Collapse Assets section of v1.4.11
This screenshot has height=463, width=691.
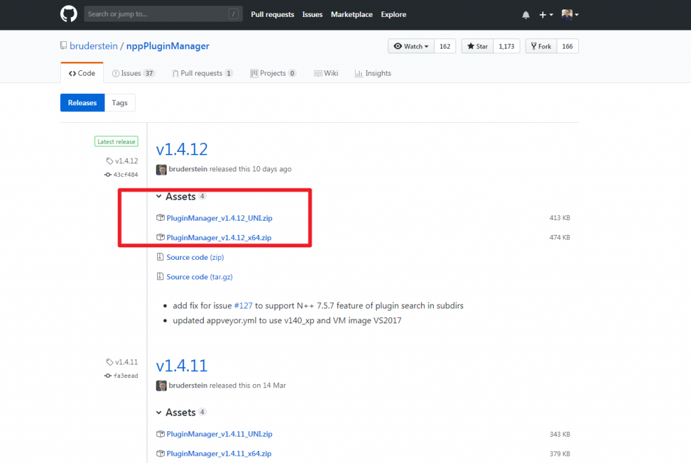tap(181, 412)
